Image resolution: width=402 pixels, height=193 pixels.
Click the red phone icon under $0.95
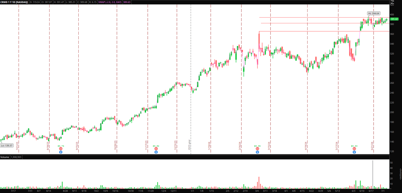click(257, 149)
